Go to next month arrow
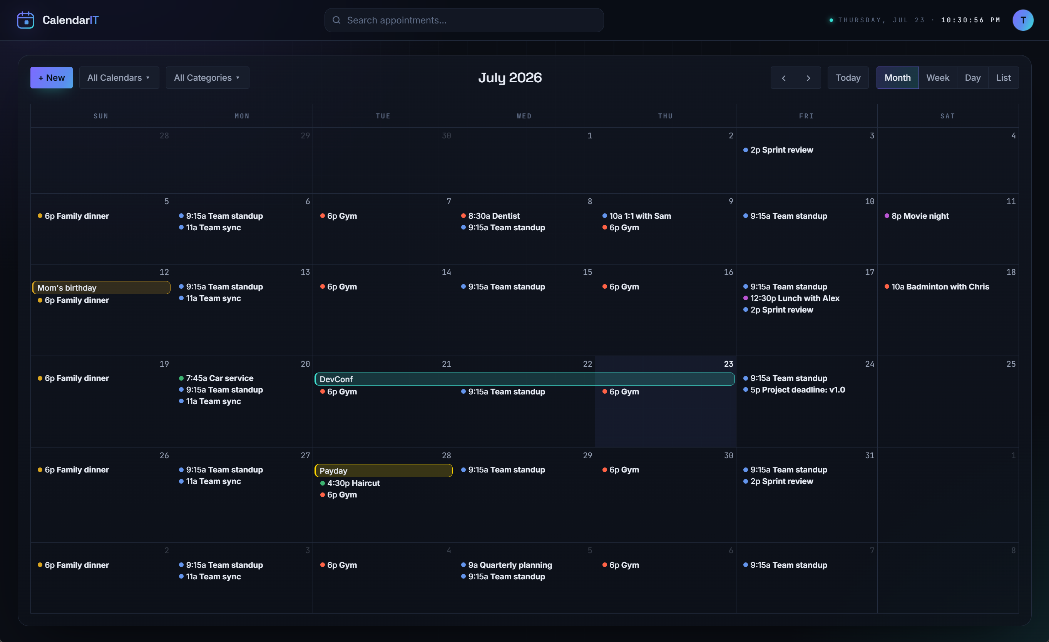 (x=808, y=78)
